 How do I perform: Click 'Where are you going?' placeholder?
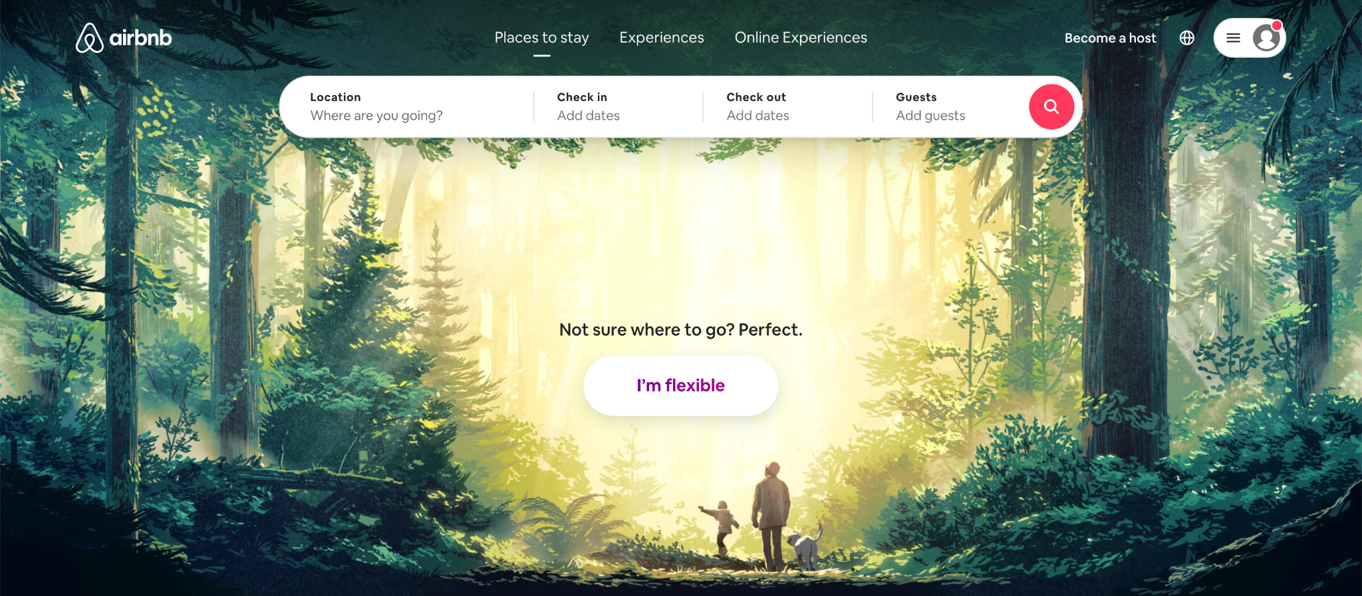[x=376, y=116]
